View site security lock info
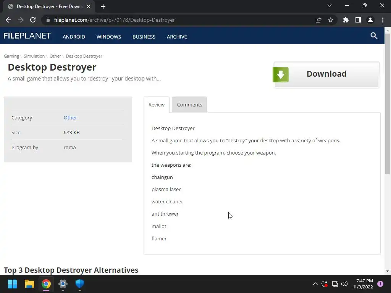Viewport: 391px width, 293px height. 48,20
